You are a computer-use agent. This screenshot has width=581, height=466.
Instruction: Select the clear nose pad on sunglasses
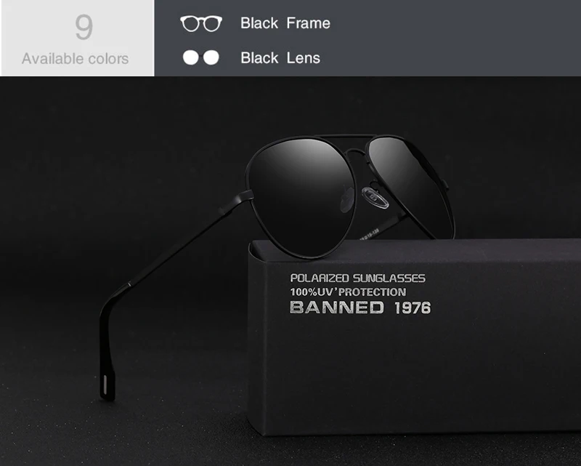coord(375,197)
